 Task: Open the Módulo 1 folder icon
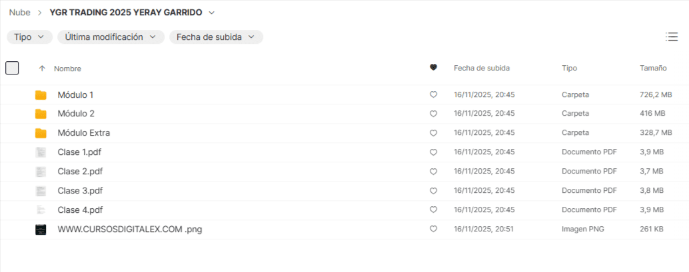41,95
